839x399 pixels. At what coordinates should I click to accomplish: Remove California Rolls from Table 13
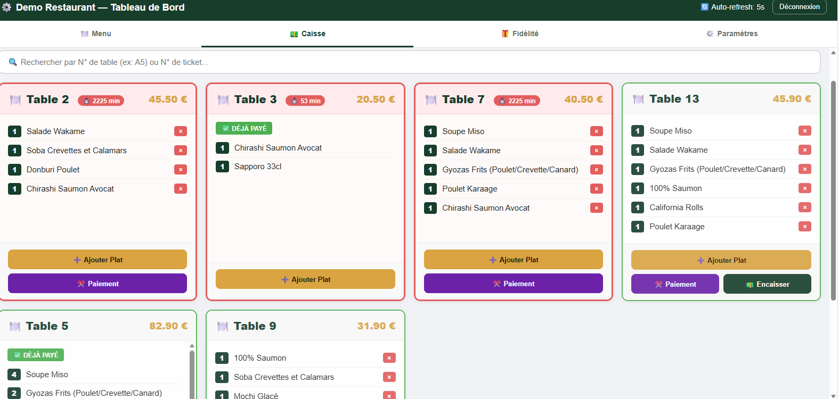(x=805, y=207)
